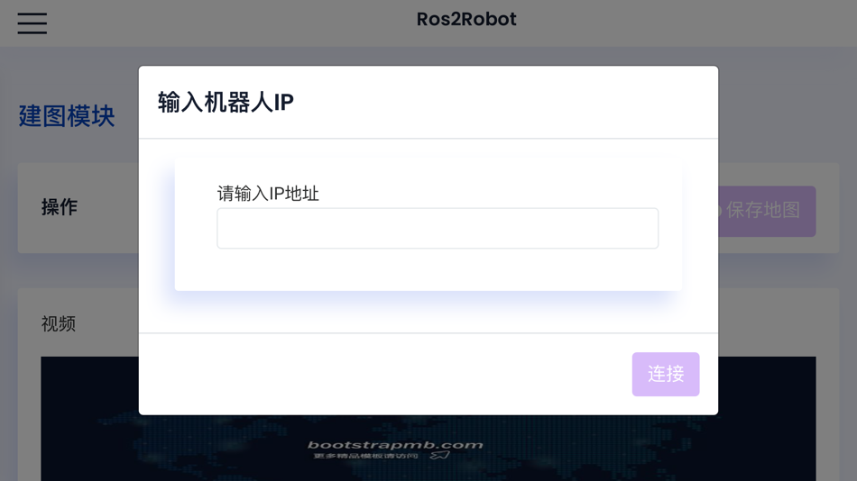
Task: Click the Ros2Robot title text
Action: [466, 19]
